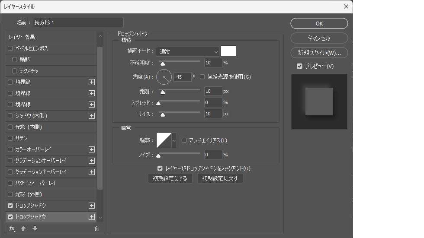This screenshot has height=238, width=424.
Task: Toggle アンチエイリアス(L) checkbox
Action: [184, 140]
